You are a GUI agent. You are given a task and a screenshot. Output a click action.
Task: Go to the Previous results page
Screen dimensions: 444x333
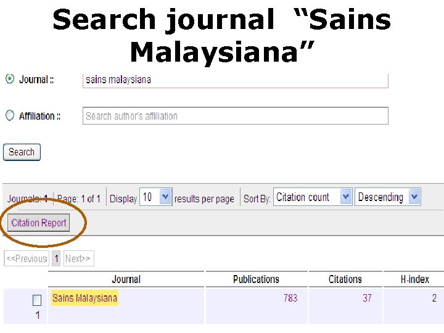(x=27, y=258)
